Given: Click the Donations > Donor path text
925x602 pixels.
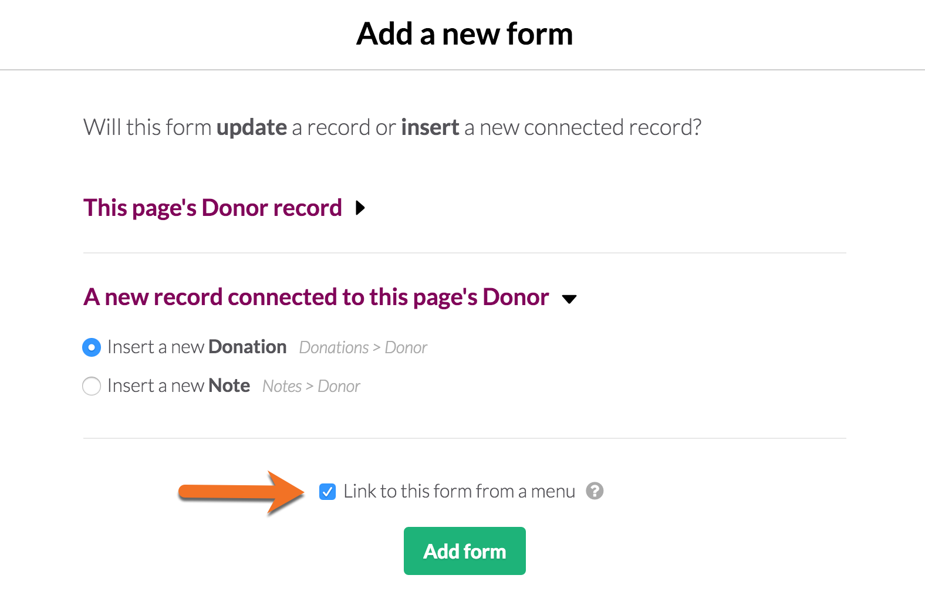Looking at the screenshot, I should coord(363,347).
